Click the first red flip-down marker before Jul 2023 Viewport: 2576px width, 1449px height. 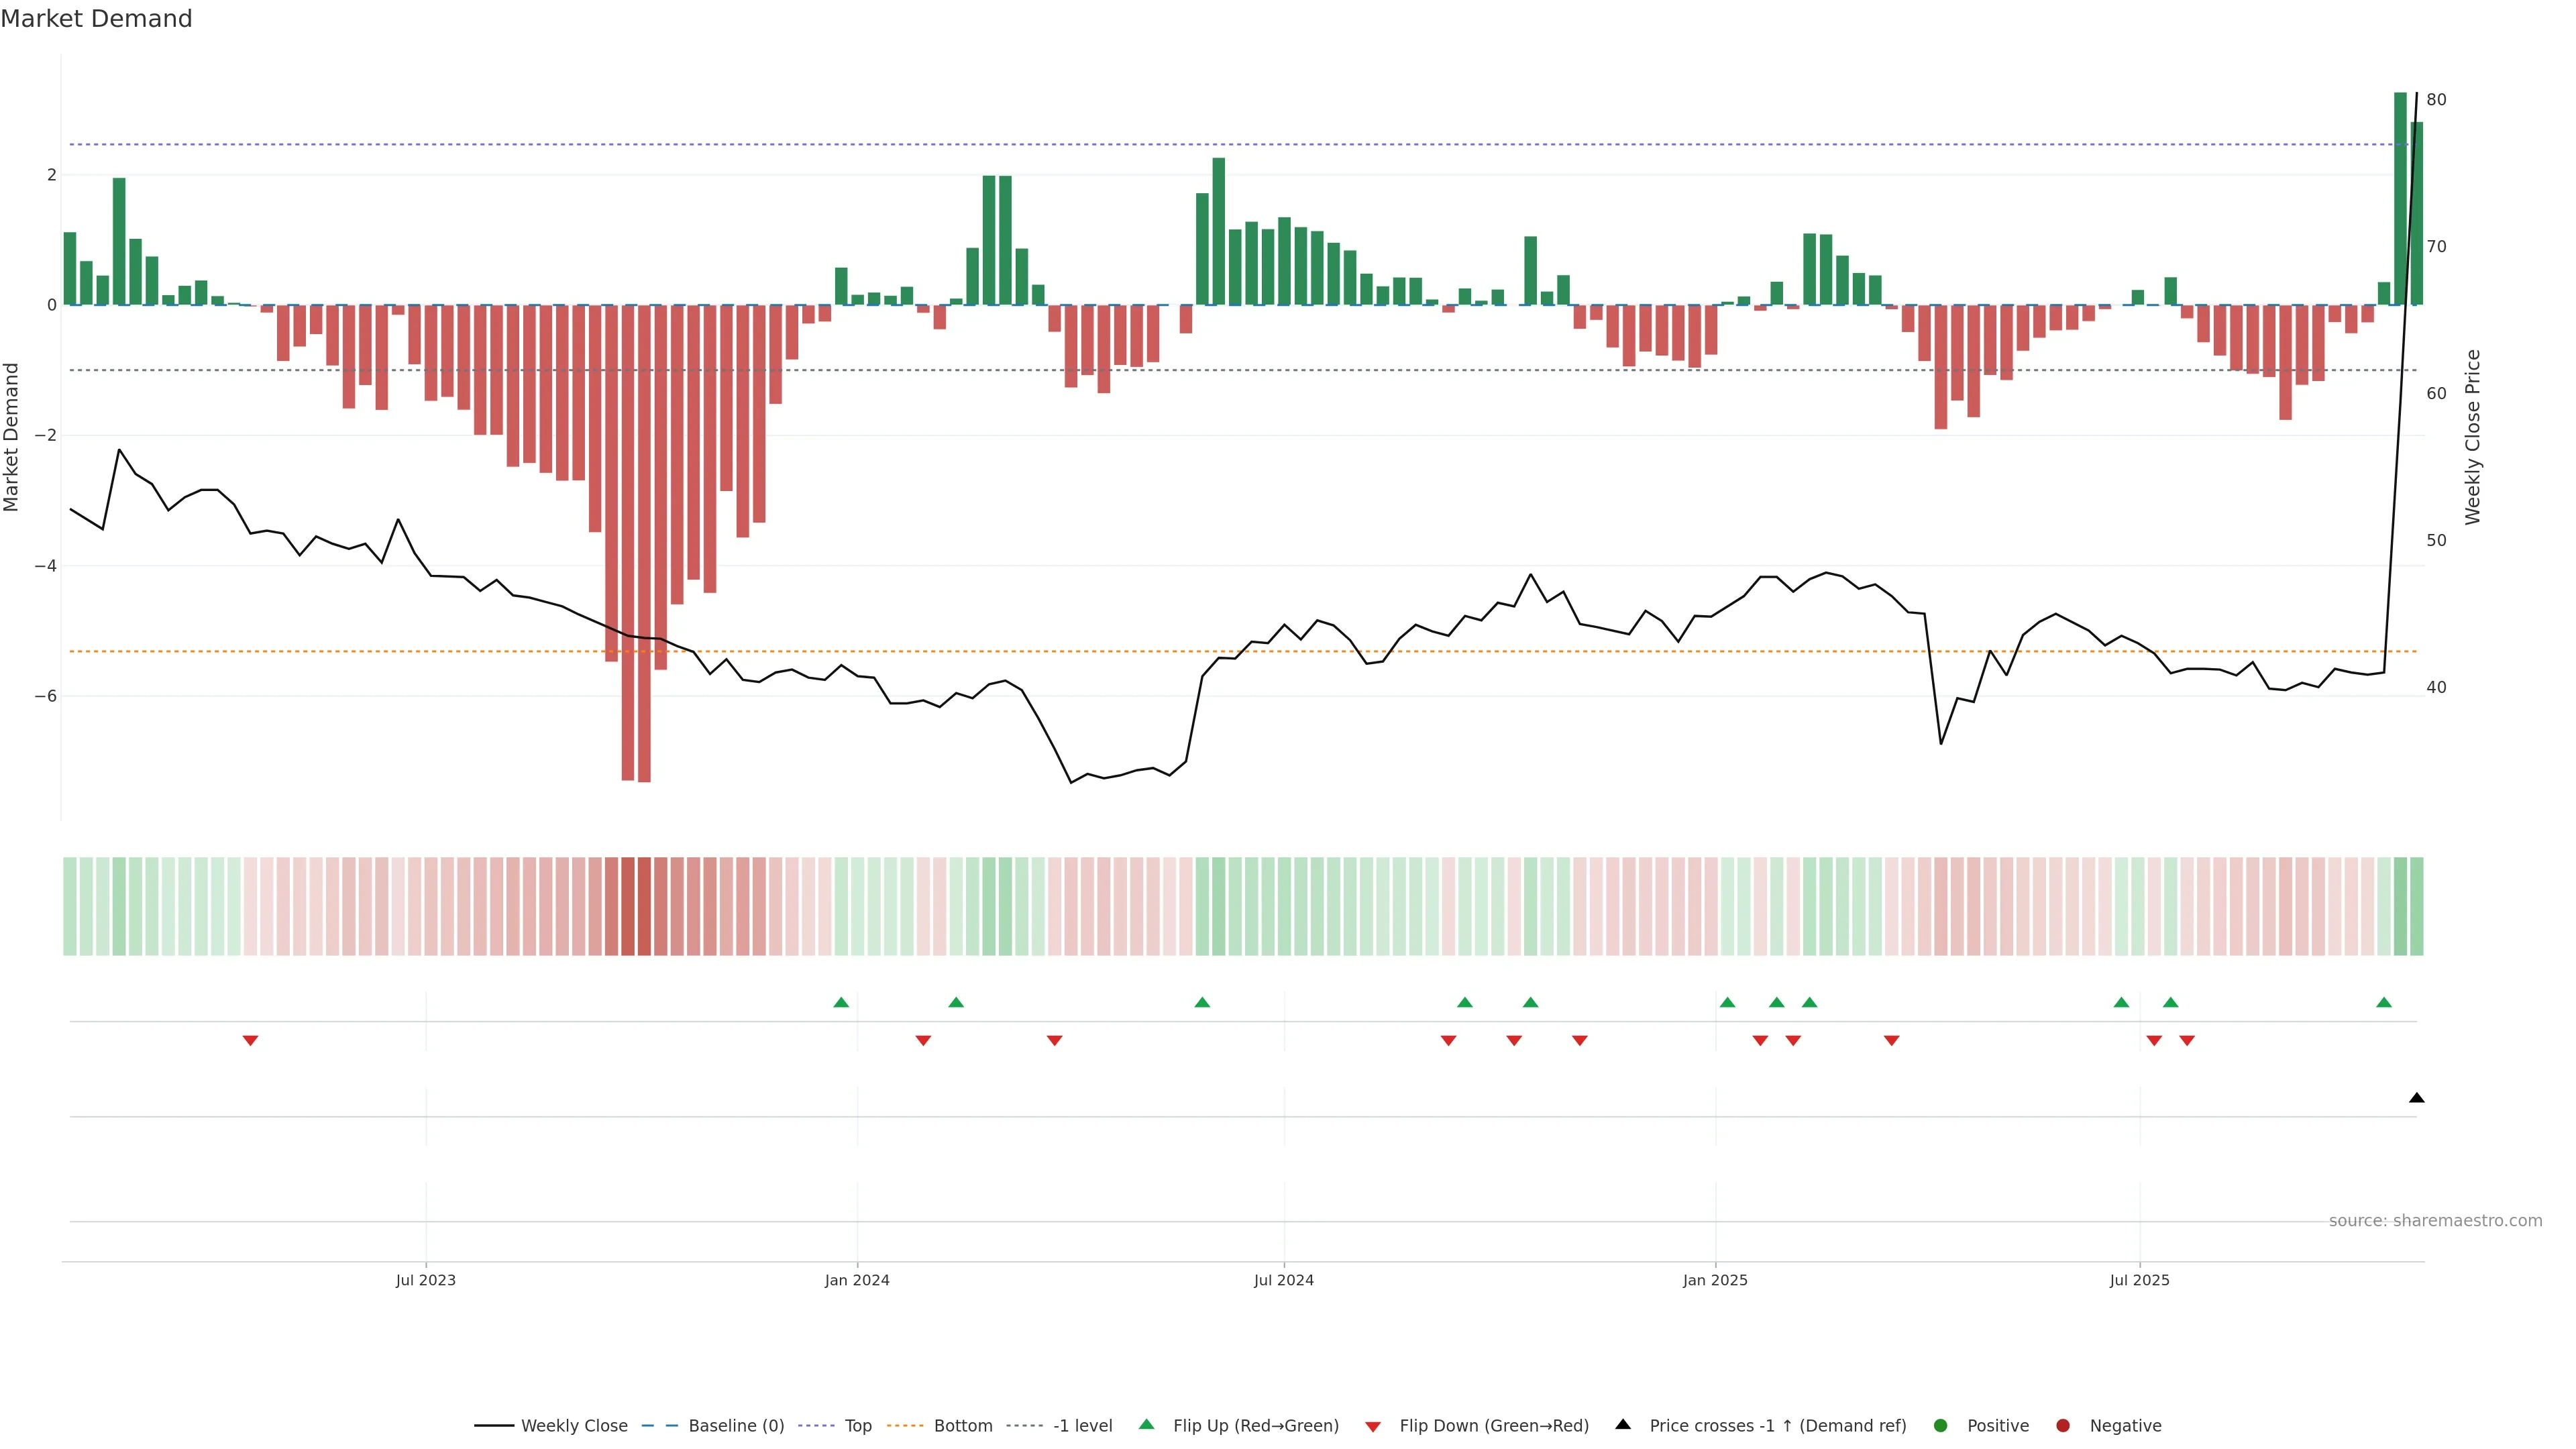[x=251, y=1041]
